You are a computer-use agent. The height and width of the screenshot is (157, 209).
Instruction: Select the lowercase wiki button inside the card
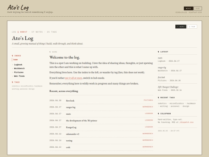point(181,27)
